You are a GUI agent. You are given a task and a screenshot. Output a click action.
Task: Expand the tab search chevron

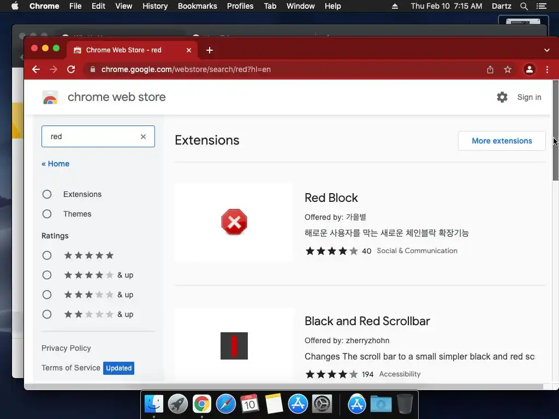coord(547,50)
